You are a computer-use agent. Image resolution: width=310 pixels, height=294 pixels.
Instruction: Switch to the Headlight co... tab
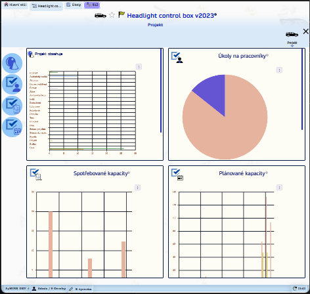coord(47,6)
